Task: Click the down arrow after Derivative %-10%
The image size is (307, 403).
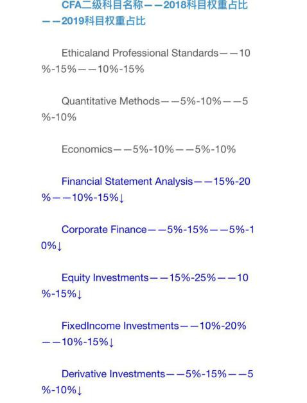Action: click(x=79, y=390)
